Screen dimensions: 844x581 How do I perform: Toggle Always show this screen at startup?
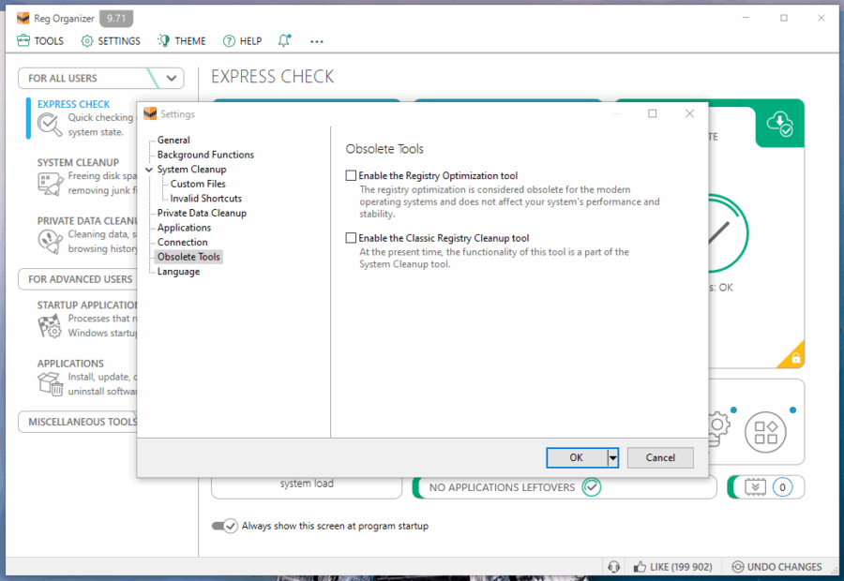click(224, 526)
